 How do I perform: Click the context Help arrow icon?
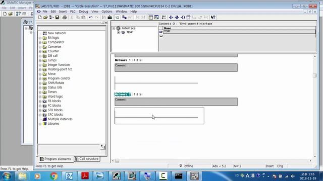point(213,18)
